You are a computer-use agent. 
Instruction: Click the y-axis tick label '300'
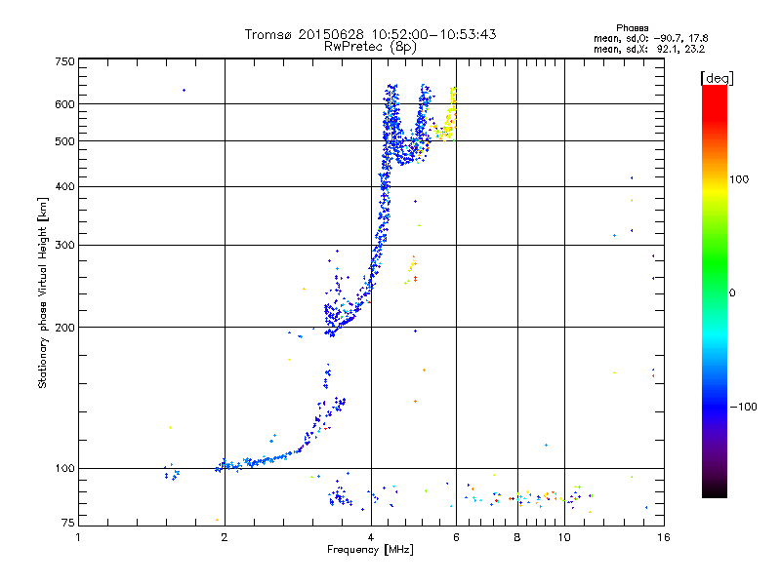(64, 246)
